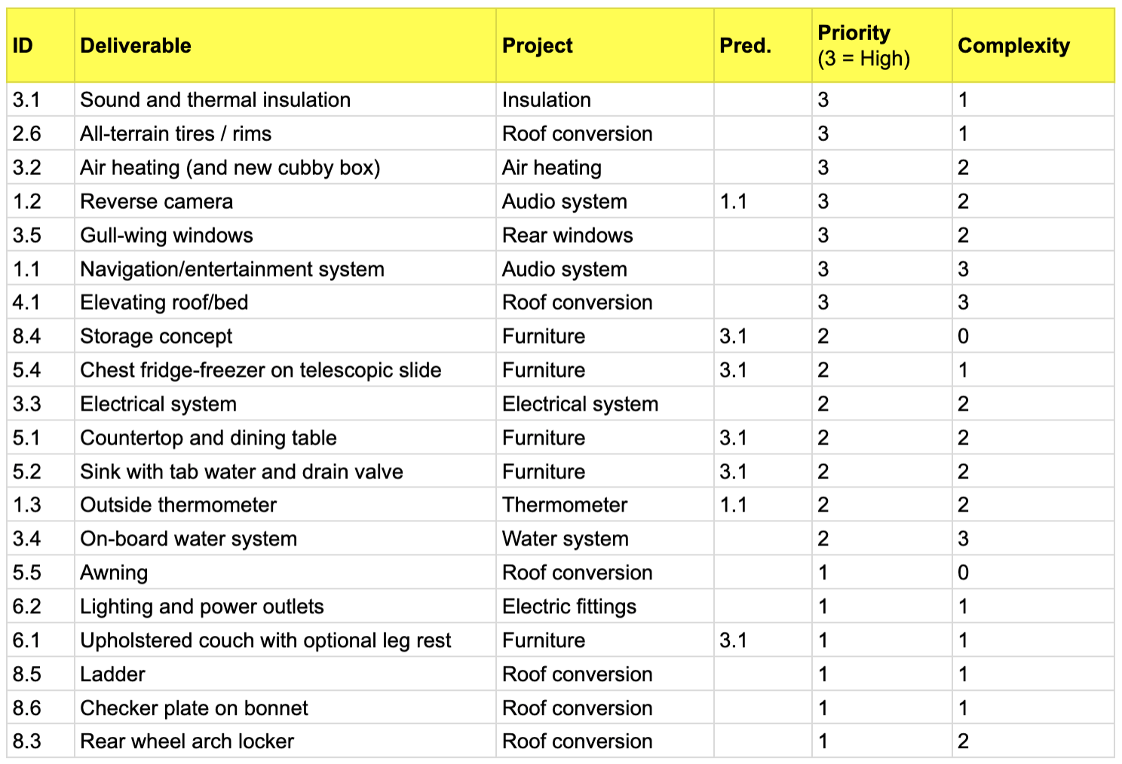
Task: Click the Navigation/entertainment system cell
Action: click(x=232, y=270)
